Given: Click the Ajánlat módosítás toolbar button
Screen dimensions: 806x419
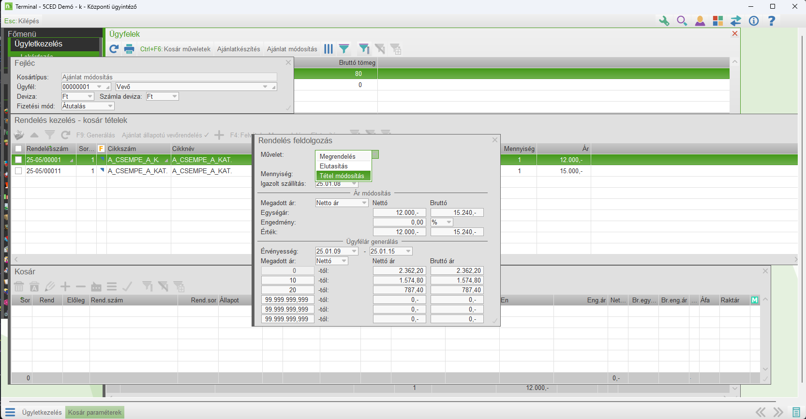Looking at the screenshot, I should [x=292, y=49].
